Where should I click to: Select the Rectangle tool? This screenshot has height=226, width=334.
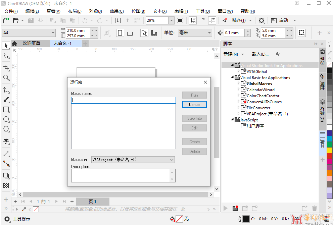6,109
